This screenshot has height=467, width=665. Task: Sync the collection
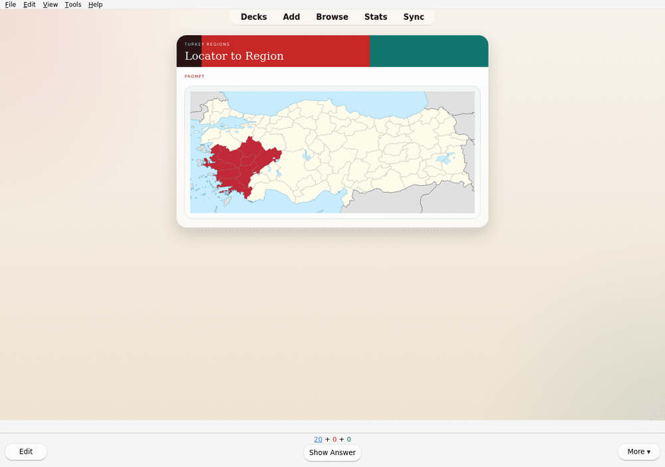click(x=414, y=17)
